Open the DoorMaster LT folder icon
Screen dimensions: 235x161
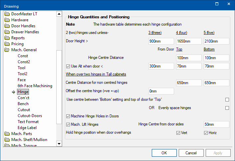point(7,14)
